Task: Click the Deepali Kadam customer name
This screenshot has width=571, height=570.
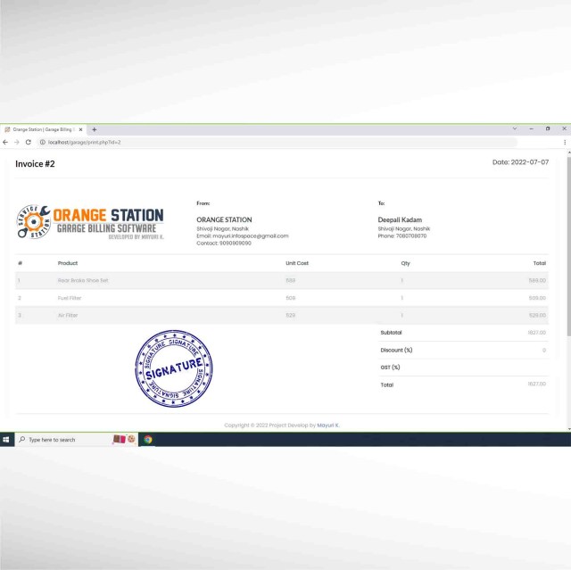Action: point(400,219)
